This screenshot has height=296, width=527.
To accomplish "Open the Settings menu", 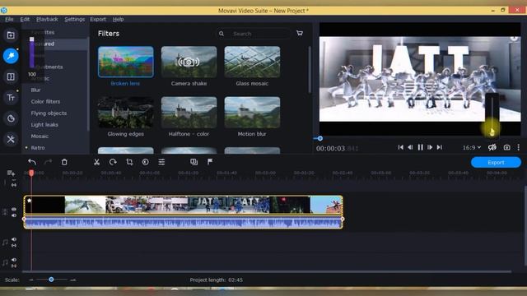I will (75, 19).
